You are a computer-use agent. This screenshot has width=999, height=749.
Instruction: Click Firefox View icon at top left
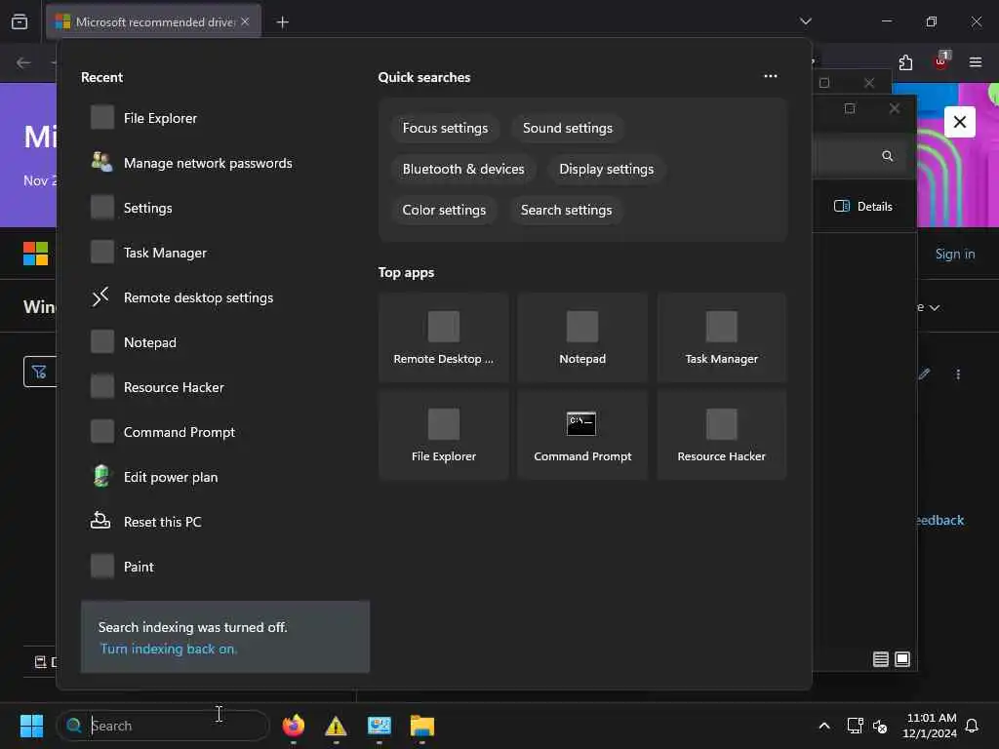[20, 21]
